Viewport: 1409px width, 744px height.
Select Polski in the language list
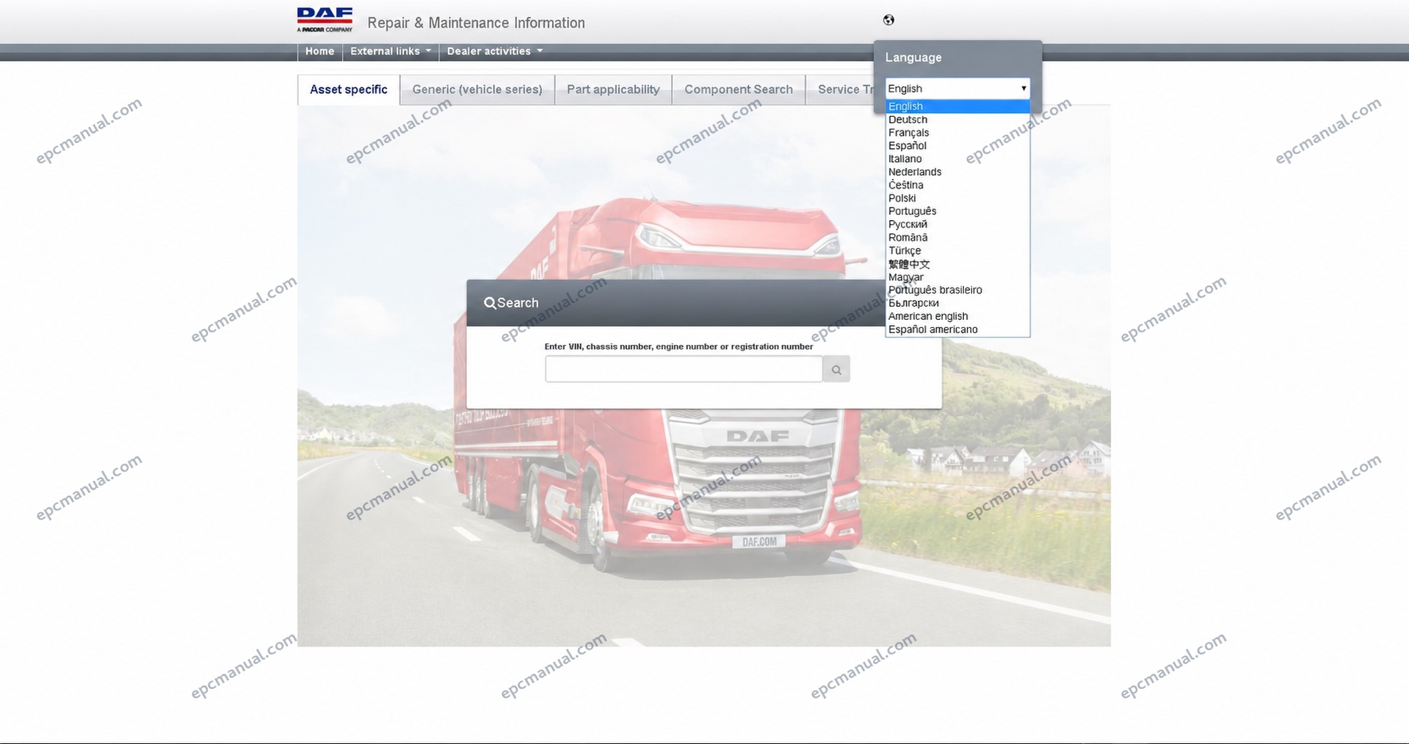[957, 198]
